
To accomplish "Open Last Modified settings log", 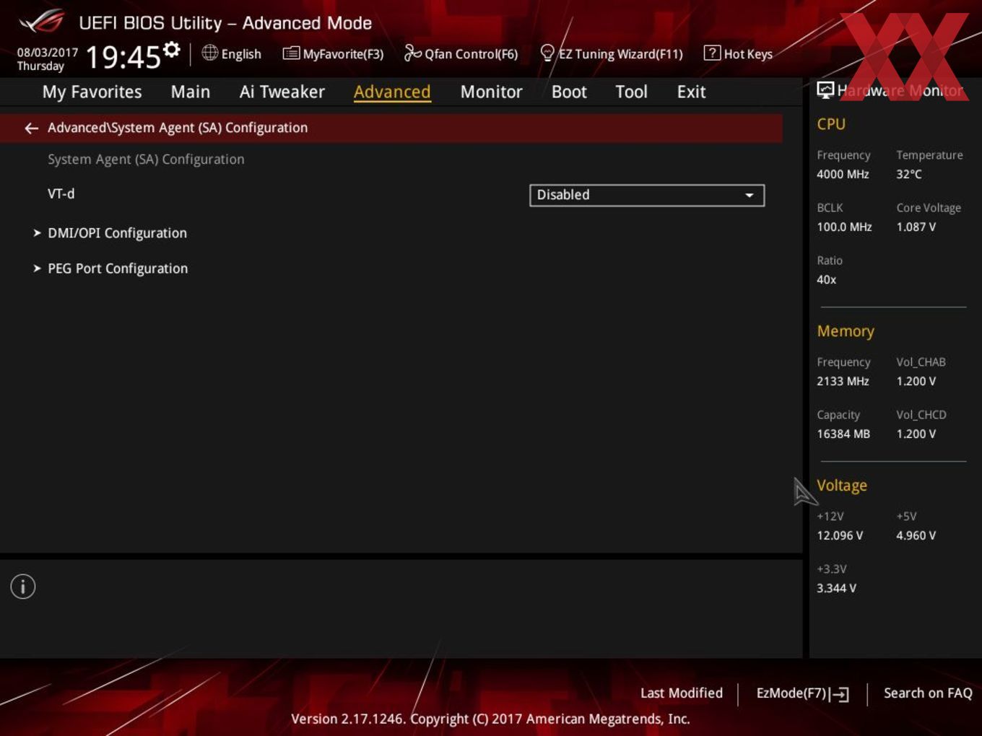I will [682, 693].
